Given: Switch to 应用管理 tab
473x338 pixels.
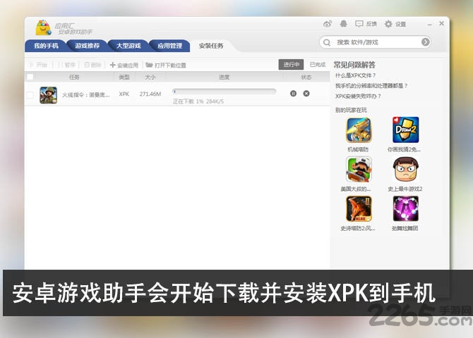Looking at the screenshot, I should [170, 46].
